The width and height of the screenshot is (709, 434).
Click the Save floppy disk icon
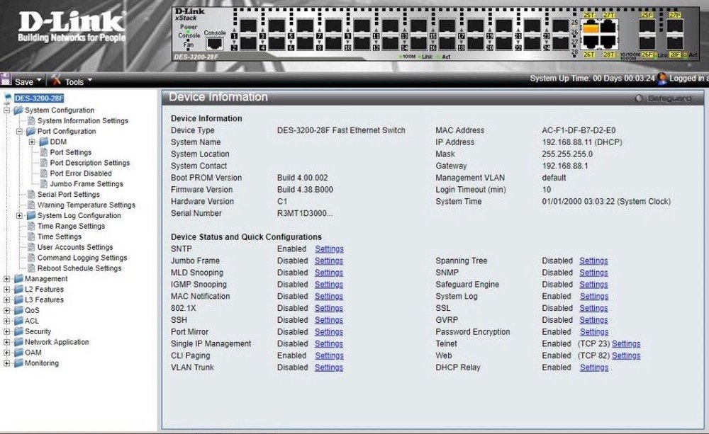(7, 81)
